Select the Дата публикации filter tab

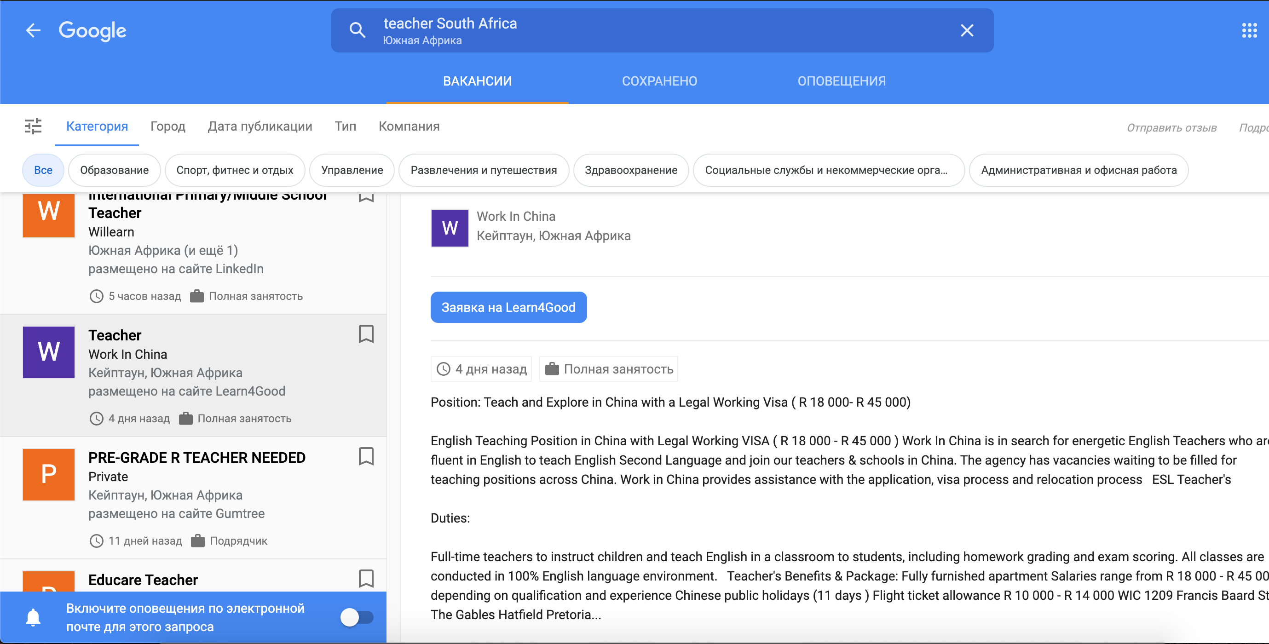click(x=260, y=126)
